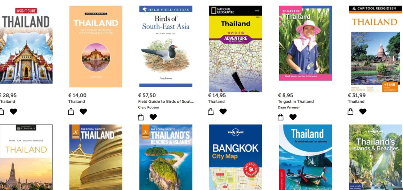Favorite the Craig Robson field guide
This screenshot has height=190, width=403.
coord(153,117)
